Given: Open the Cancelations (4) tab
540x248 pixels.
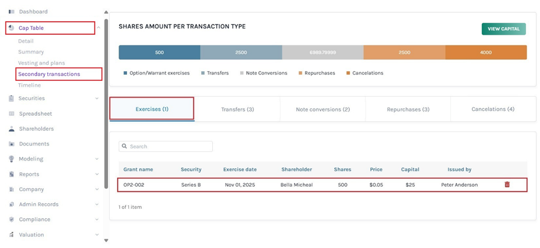Looking at the screenshot, I should pos(493,110).
